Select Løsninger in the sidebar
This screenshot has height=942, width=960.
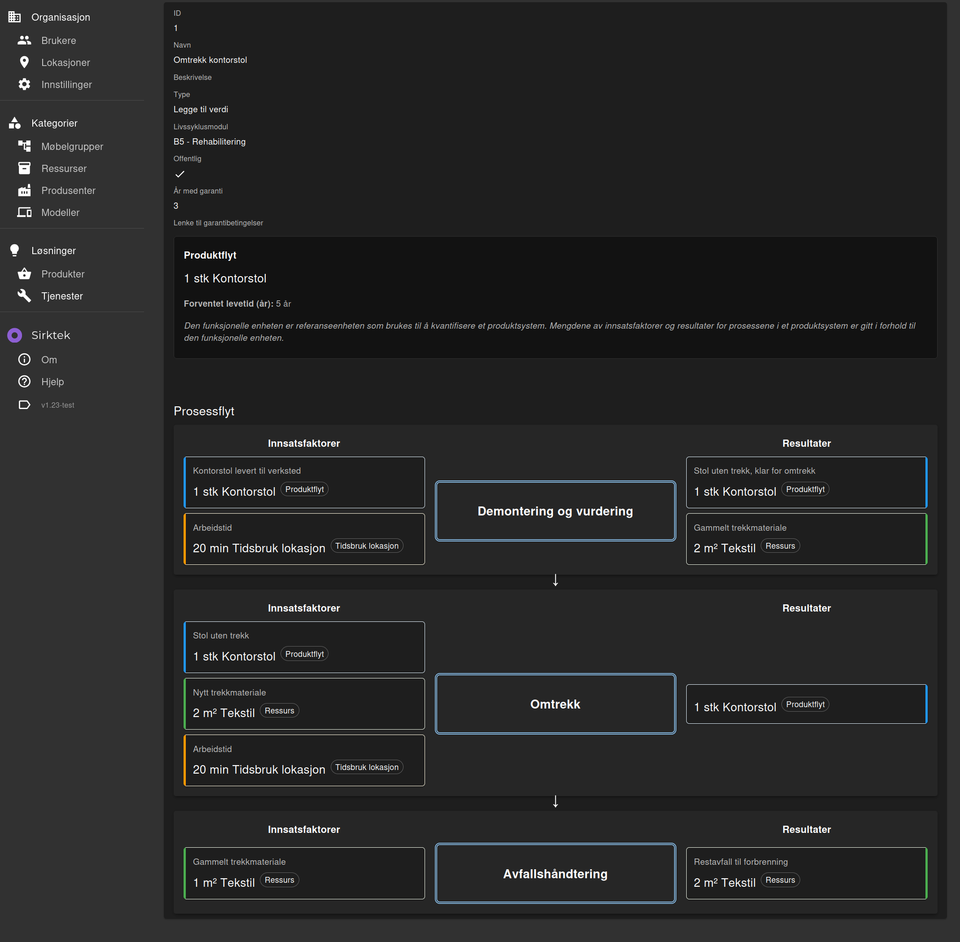tap(53, 251)
